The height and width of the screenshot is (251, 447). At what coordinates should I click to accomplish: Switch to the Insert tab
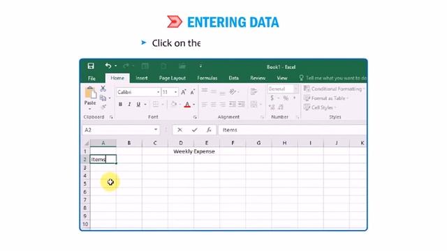click(x=142, y=78)
